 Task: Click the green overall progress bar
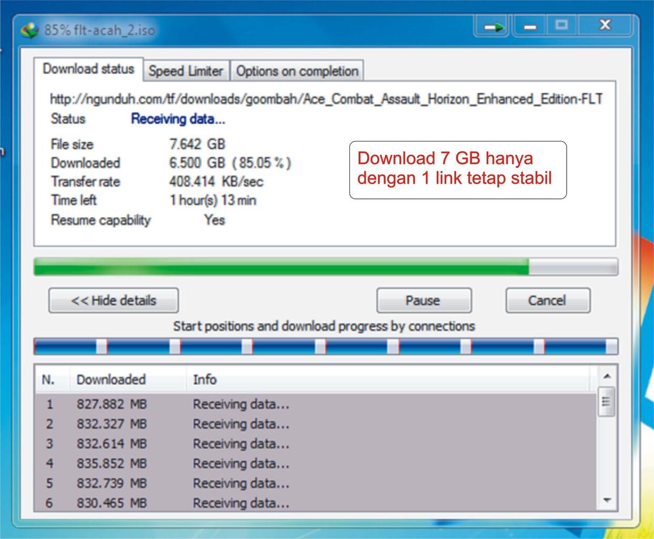coord(326,267)
